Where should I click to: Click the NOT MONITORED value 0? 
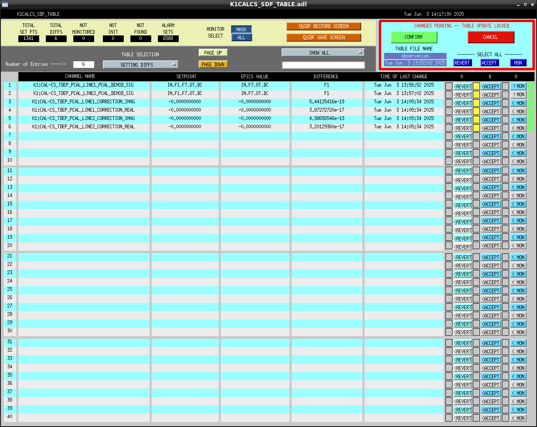click(83, 38)
